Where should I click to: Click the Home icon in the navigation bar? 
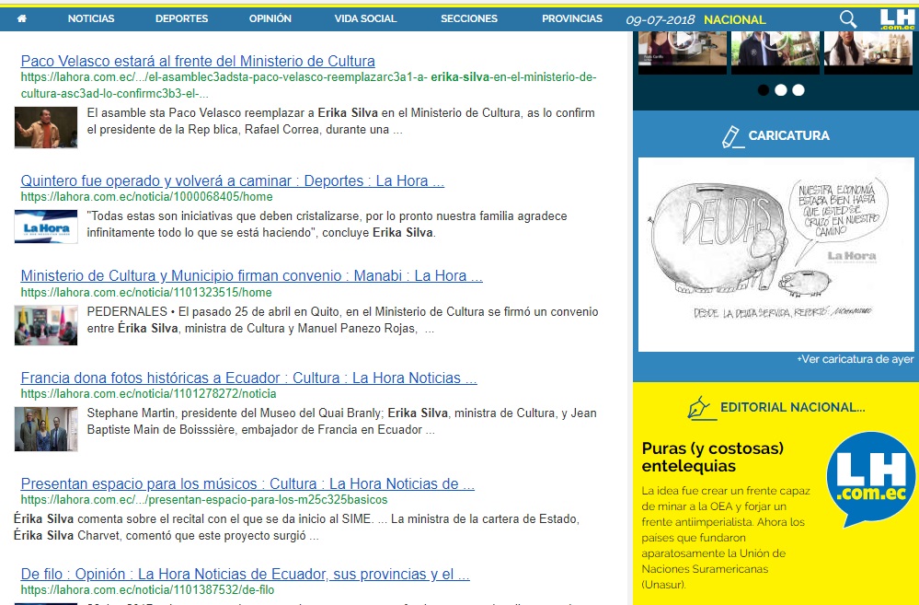(22, 18)
